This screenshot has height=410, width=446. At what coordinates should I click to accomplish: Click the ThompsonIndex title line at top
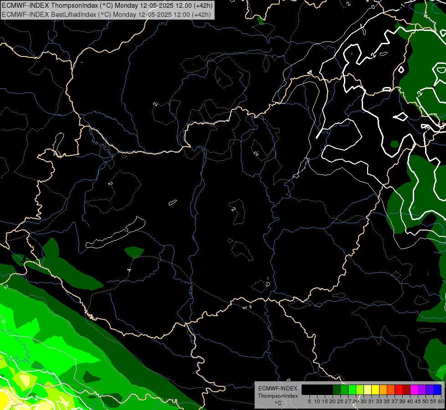pos(107,5)
